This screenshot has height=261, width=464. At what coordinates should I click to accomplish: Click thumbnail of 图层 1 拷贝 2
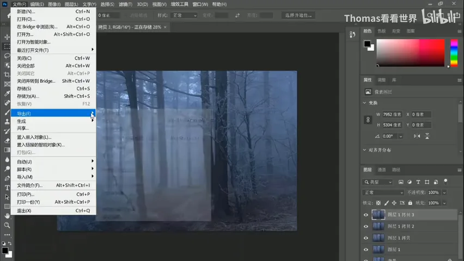pyautogui.click(x=378, y=226)
